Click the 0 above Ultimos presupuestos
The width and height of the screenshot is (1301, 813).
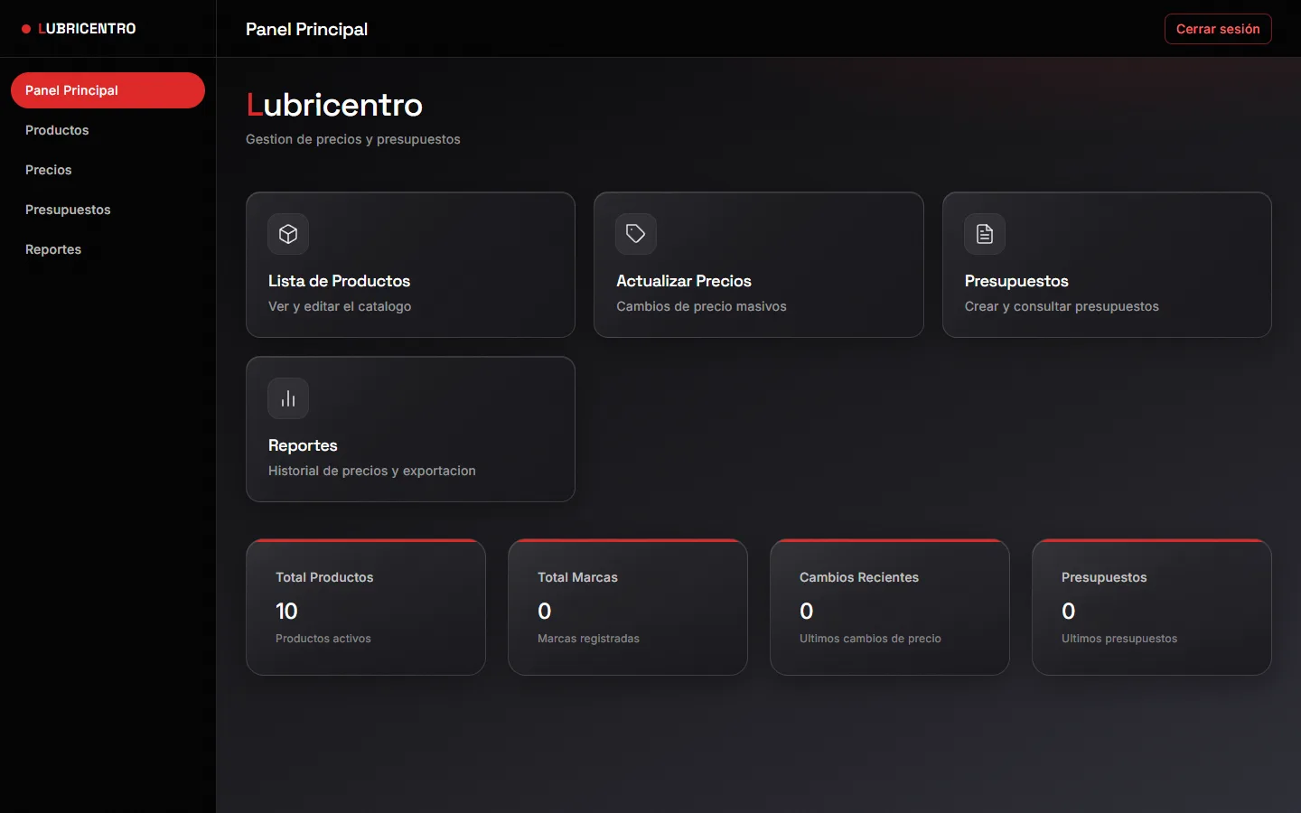click(1068, 612)
